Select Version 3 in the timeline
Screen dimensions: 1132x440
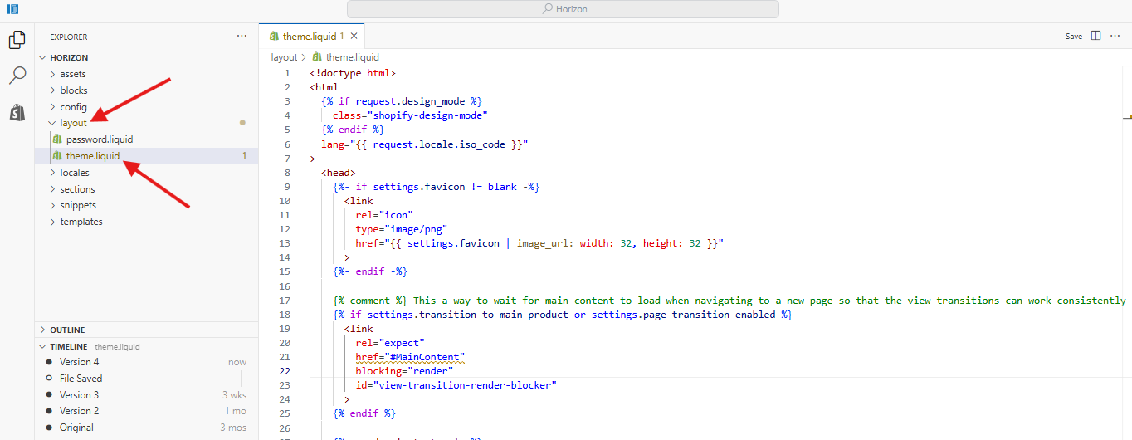79,395
